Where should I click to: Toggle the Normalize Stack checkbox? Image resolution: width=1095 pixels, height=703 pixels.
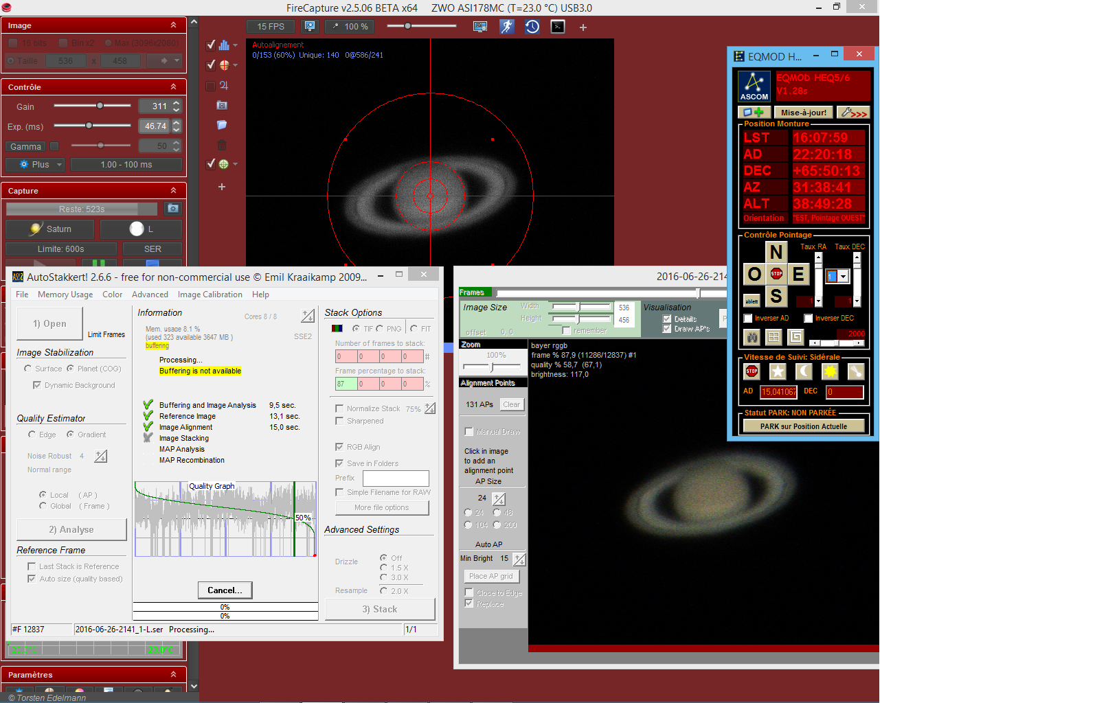339,408
